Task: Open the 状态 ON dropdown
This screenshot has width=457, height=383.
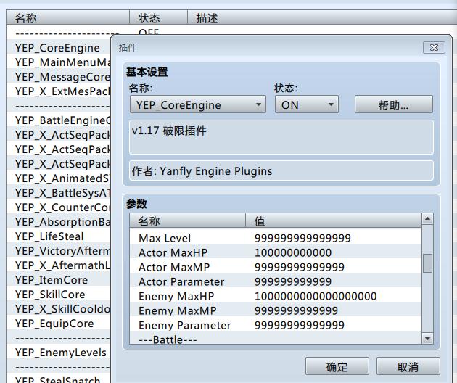Action: [307, 104]
